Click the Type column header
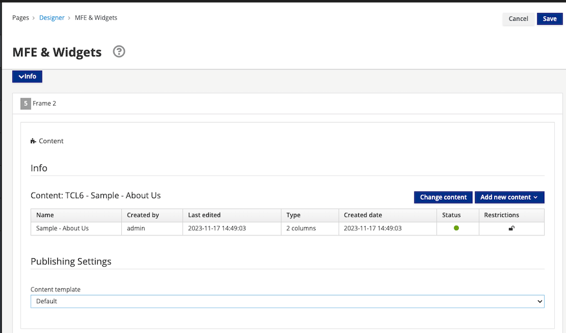Image resolution: width=566 pixels, height=333 pixels. (293, 215)
